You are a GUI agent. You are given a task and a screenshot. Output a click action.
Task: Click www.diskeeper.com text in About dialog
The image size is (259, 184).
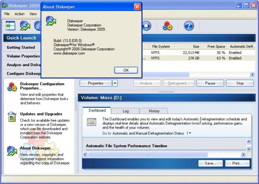tap(69, 53)
